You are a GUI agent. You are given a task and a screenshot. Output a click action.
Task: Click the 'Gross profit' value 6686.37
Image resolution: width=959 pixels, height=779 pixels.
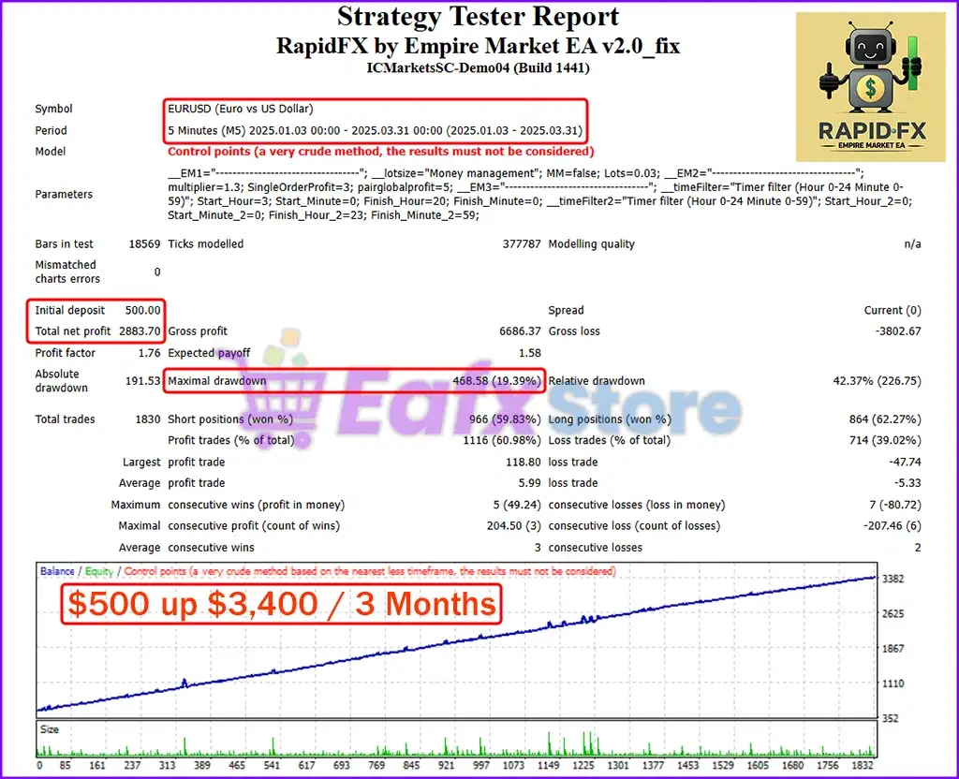[x=520, y=331]
